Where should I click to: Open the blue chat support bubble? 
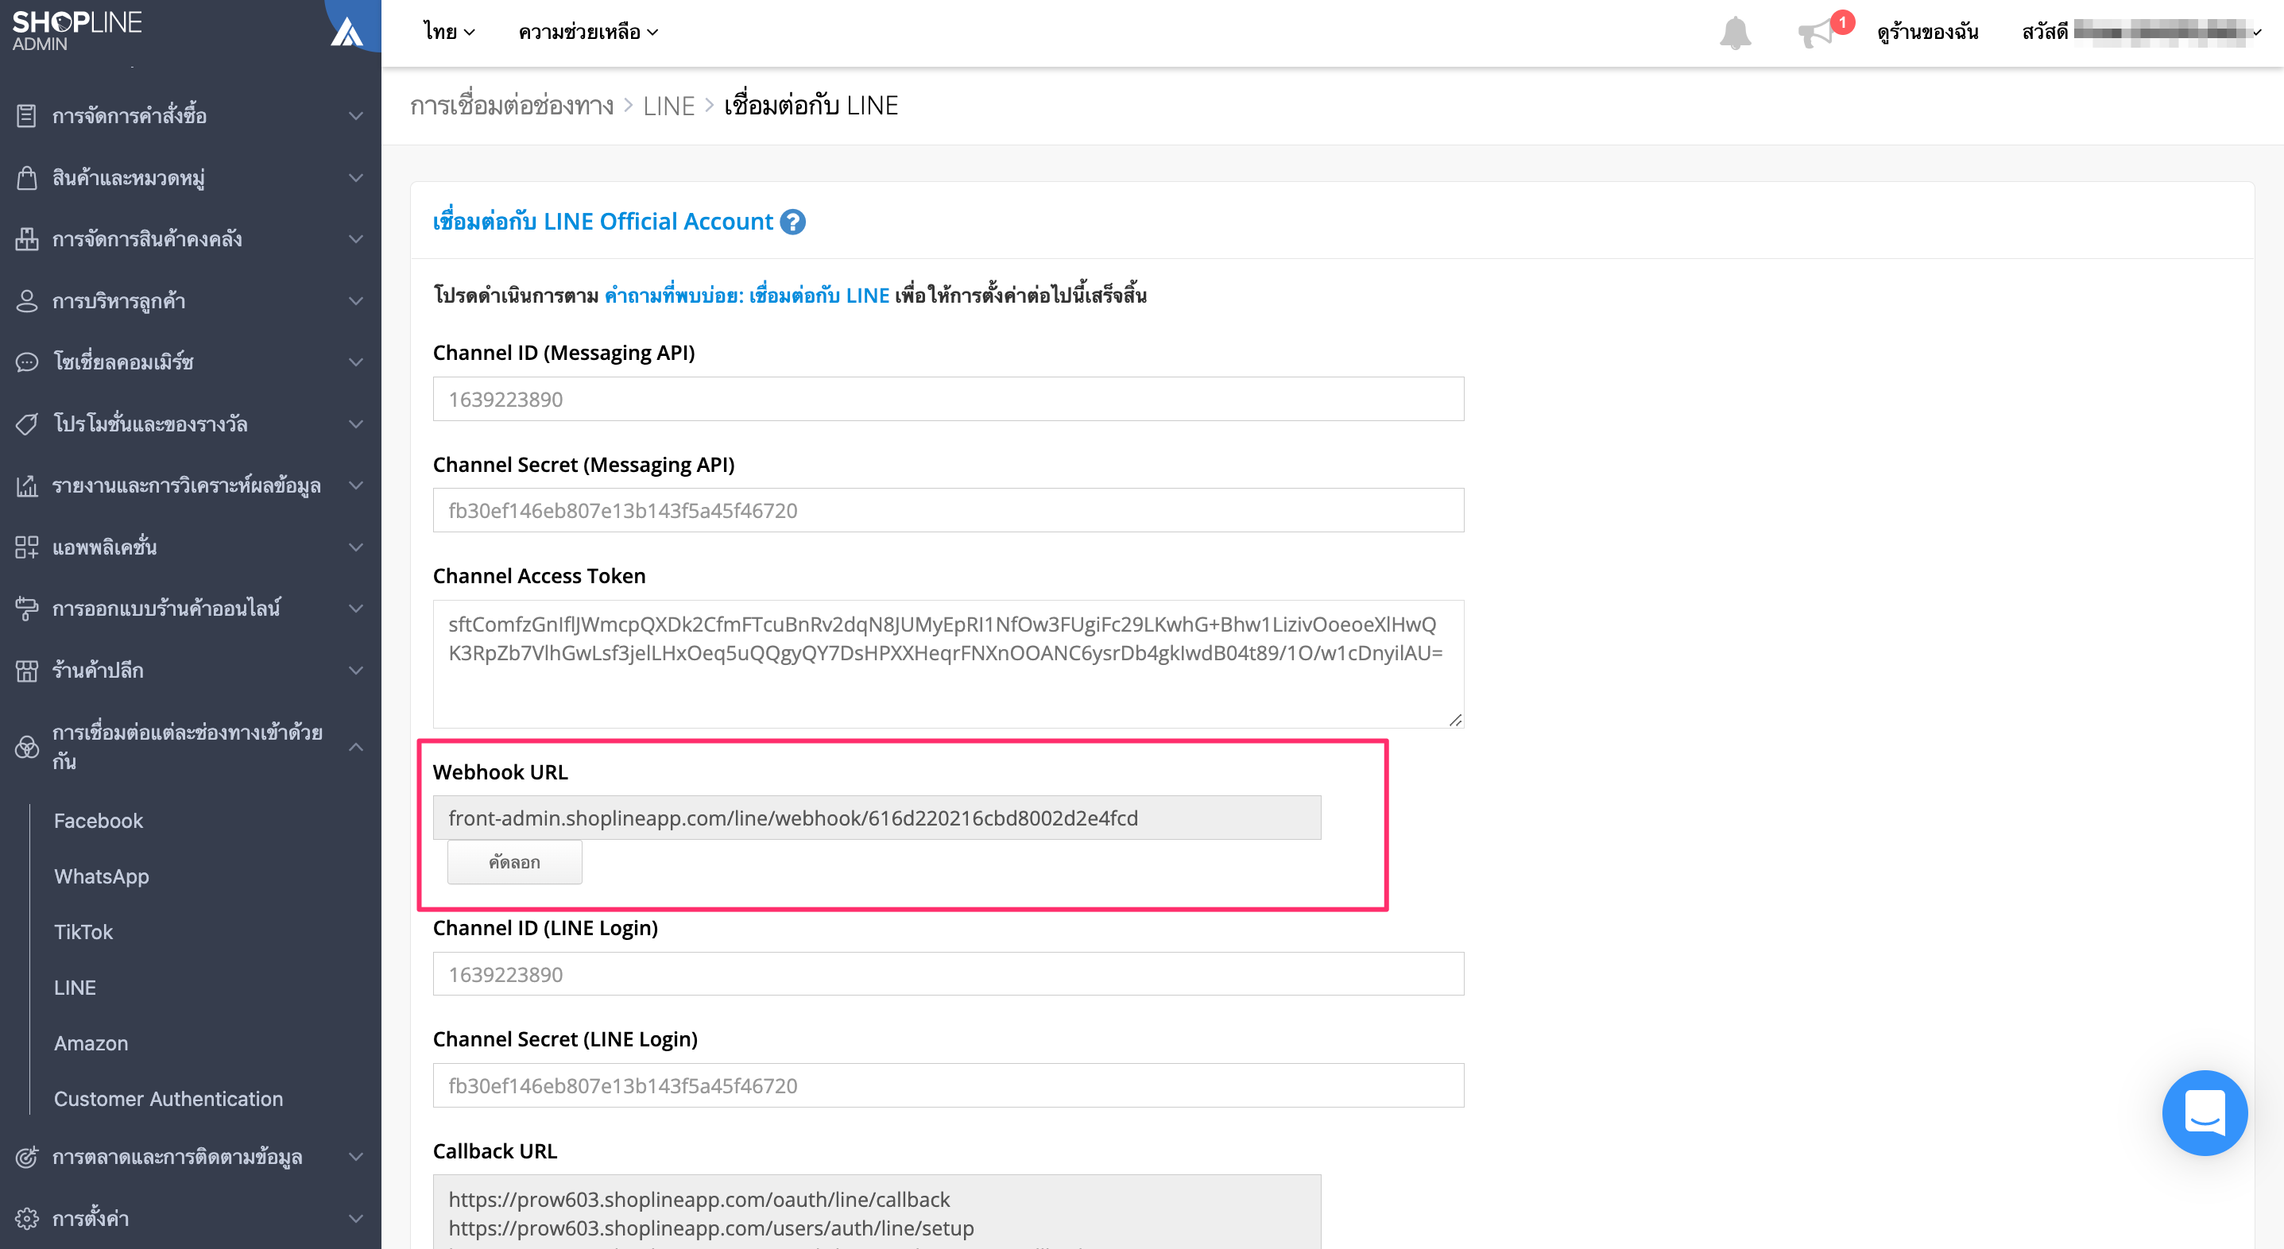coord(2205,1112)
